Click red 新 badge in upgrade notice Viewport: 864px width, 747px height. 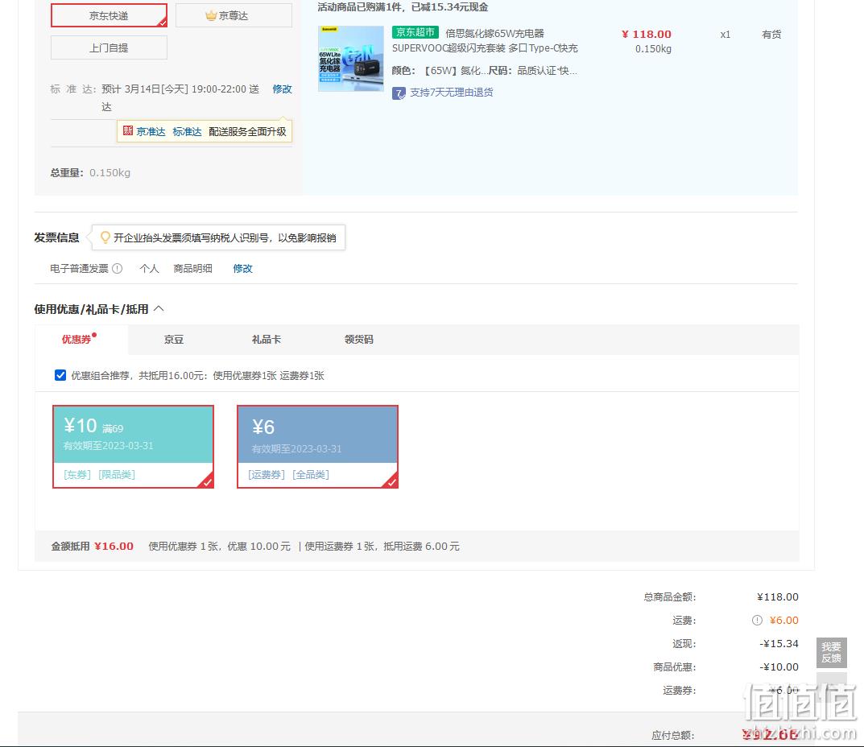point(128,130)
